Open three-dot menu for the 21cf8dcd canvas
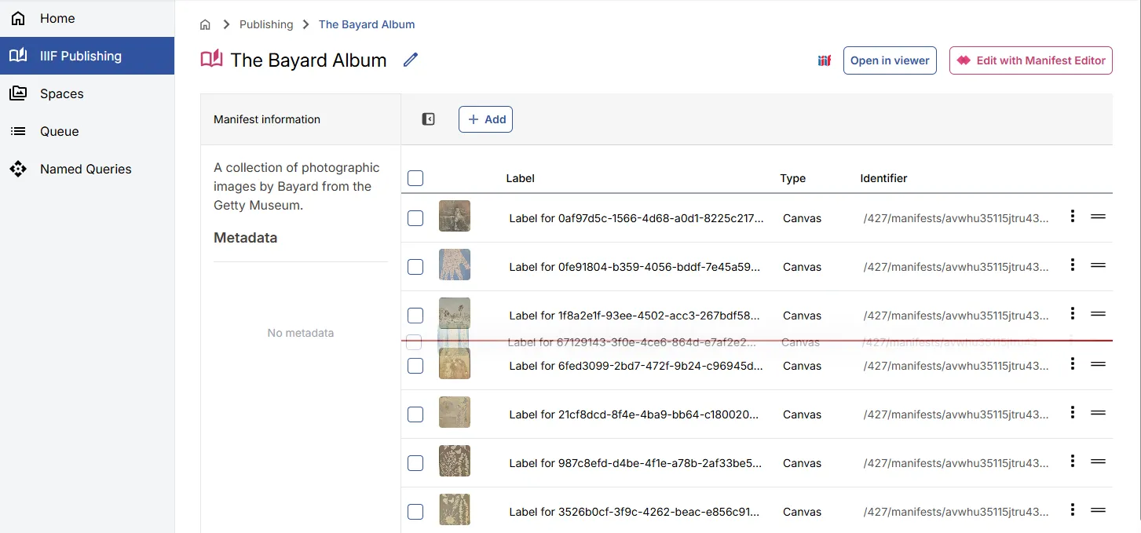 (x=1072, y=412)
